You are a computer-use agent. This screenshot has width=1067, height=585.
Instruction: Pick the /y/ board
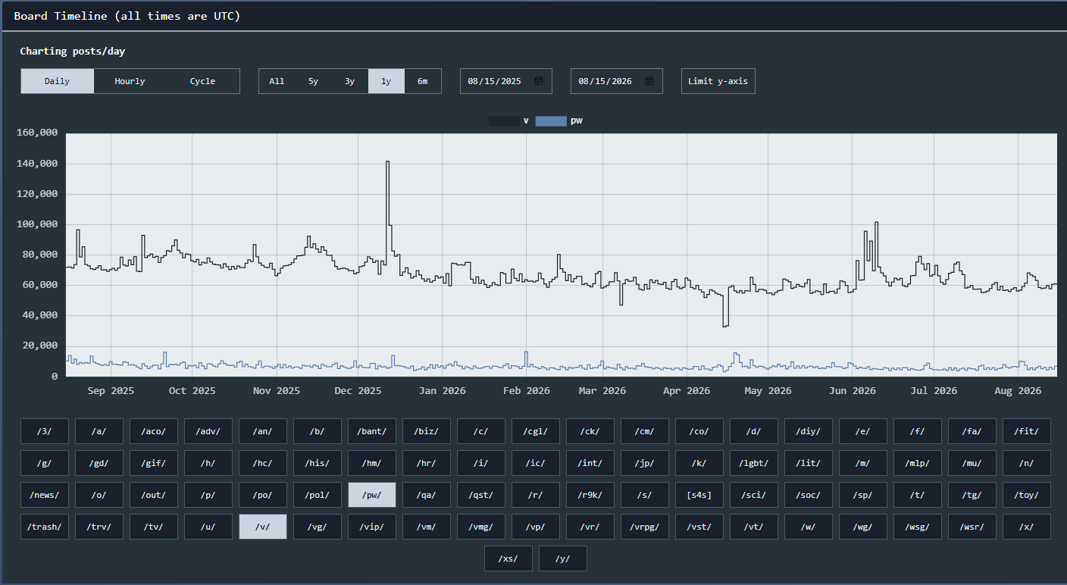pyautogui.click(x=563, y=558)
